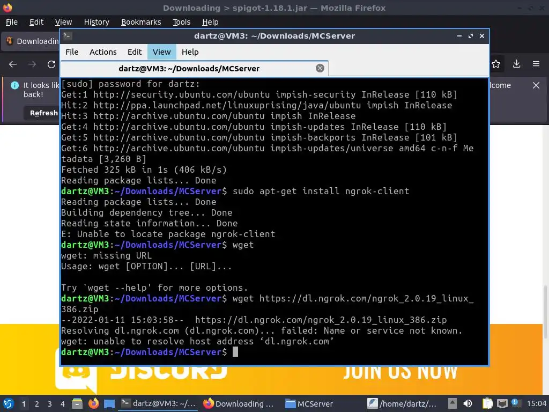Open the terminal Help menu
Screen dimensions: 549x412
(x=190, y=52)
